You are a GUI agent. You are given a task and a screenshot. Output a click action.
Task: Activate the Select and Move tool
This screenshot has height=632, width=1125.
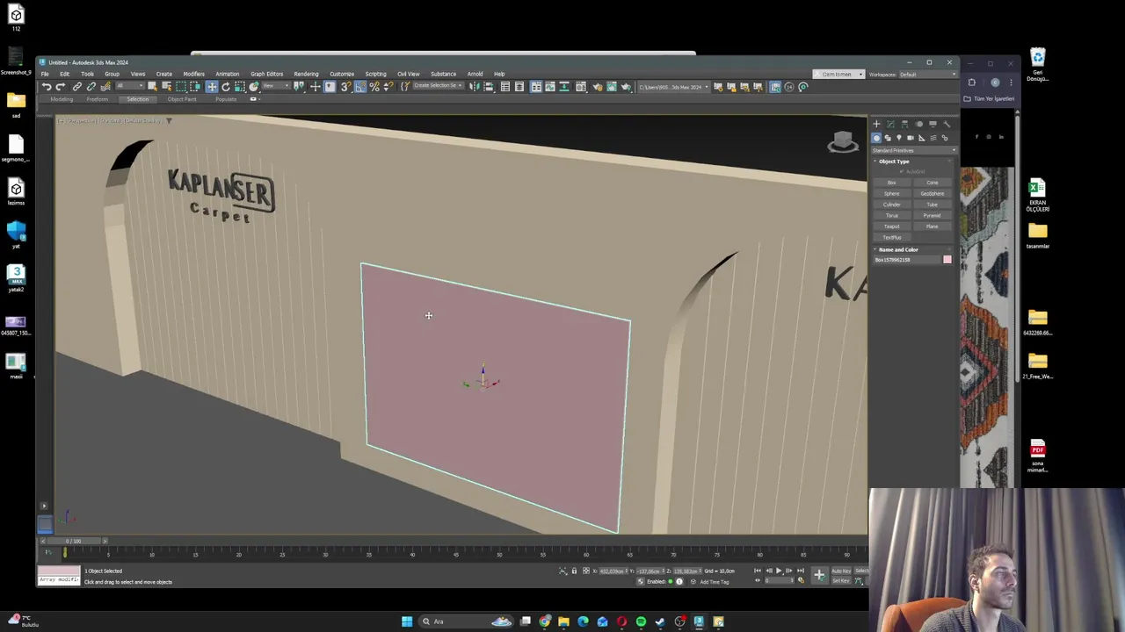(x=212, y=86)
